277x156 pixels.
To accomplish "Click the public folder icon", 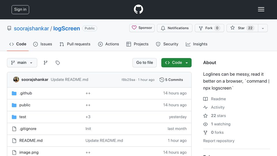I will click(x=14, y=105).
